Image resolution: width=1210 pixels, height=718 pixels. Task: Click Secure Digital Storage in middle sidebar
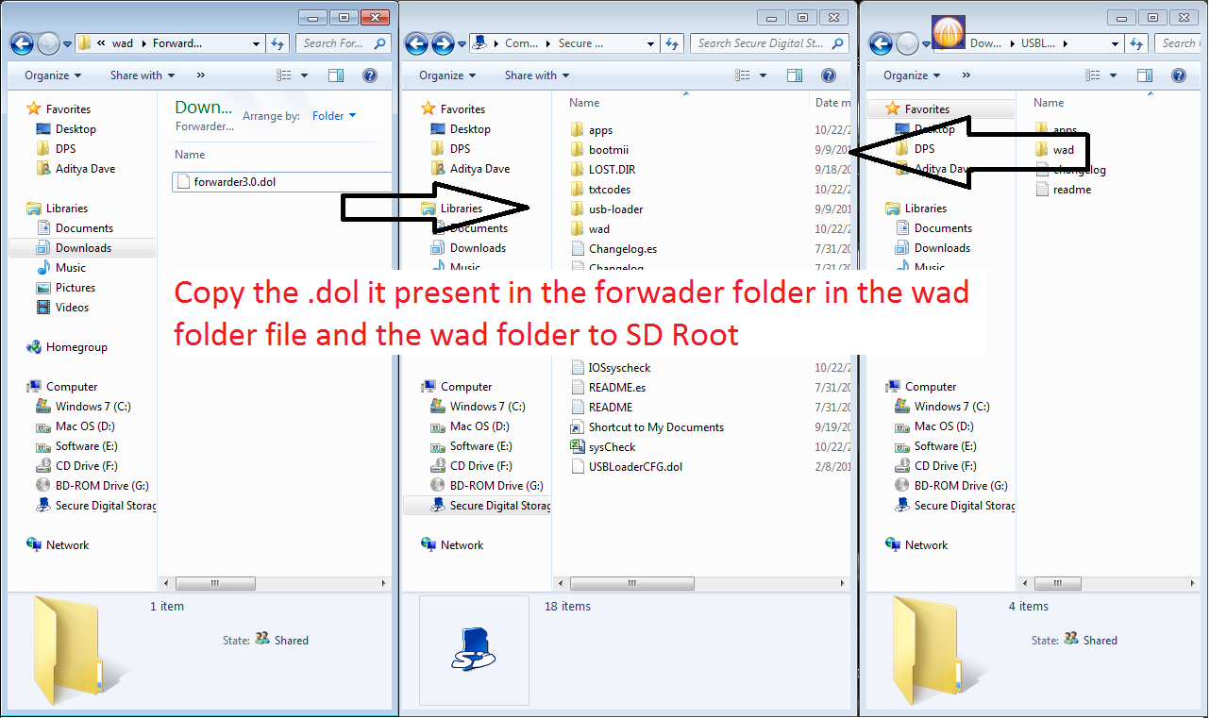click(496, 505)
